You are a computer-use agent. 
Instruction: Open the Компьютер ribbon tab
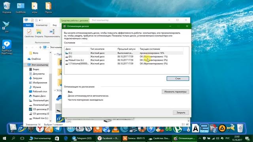(42, 25)
